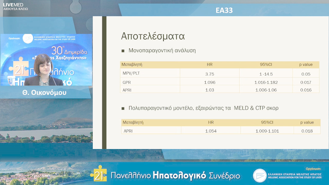Click the Hellenic Association logo on the left panel
Screen dimensions: 329x185
click(x=28, y=38)
